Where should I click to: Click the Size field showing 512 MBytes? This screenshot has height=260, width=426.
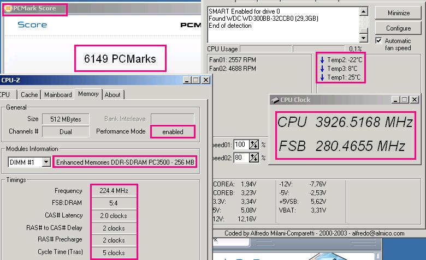66,119
